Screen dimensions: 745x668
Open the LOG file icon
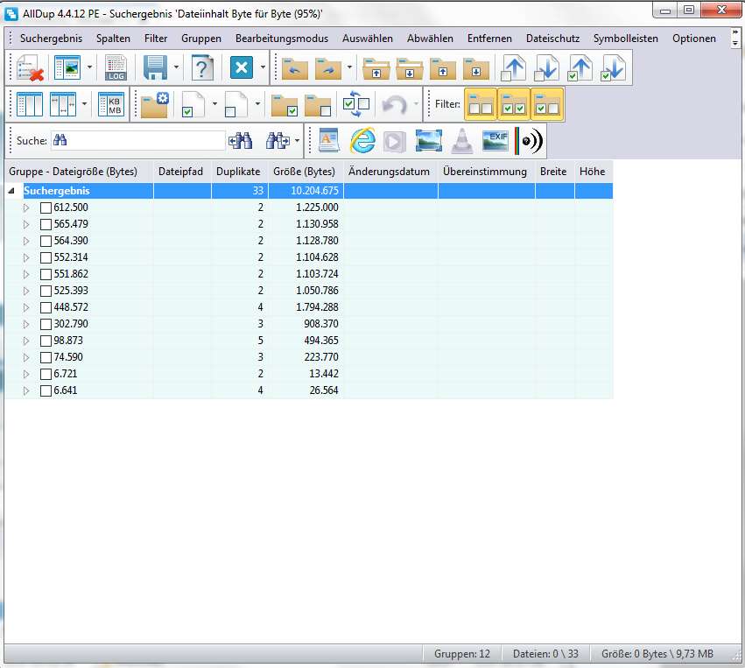pos(116,68)
